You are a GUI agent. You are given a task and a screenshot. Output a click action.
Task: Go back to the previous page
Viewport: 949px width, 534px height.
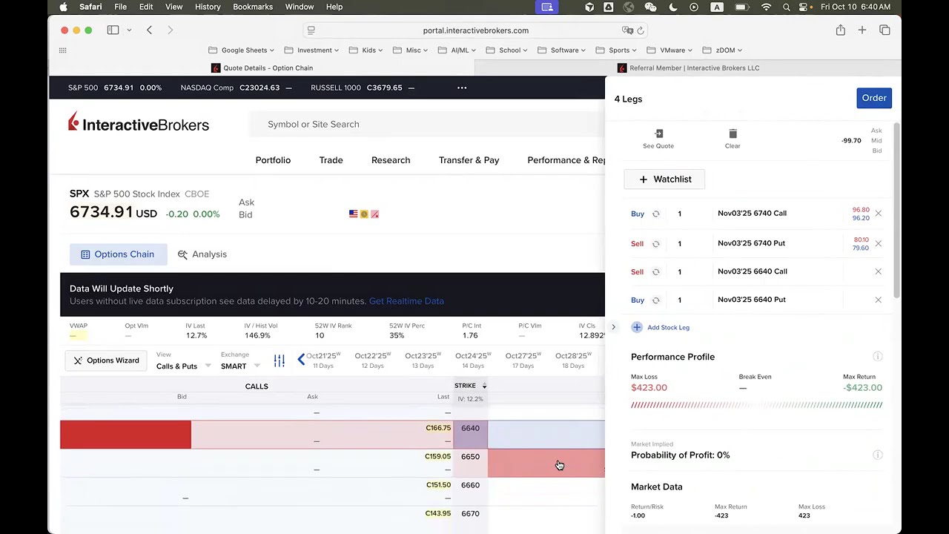(x=149, y=30)
